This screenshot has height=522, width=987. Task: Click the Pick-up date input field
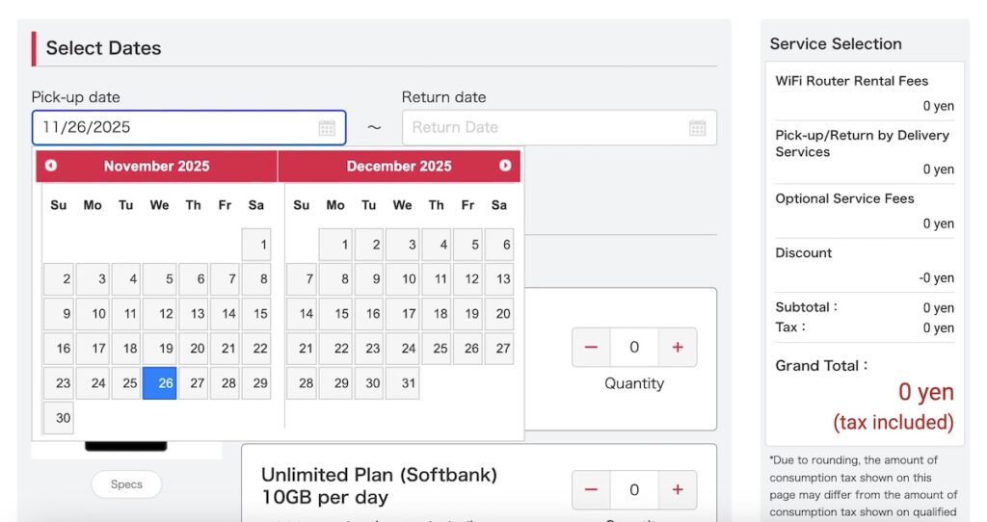173,127
